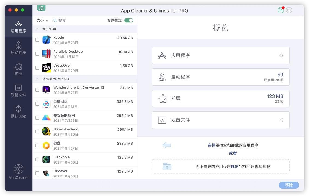This screenshot has height=196, width=309.
Task: Launch MacCleaner from the bottom sidebar
Action: tap(18, 171)
